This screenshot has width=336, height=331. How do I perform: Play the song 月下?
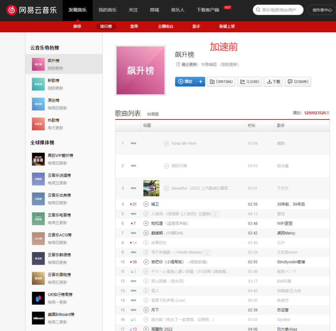tap(146, 310)
